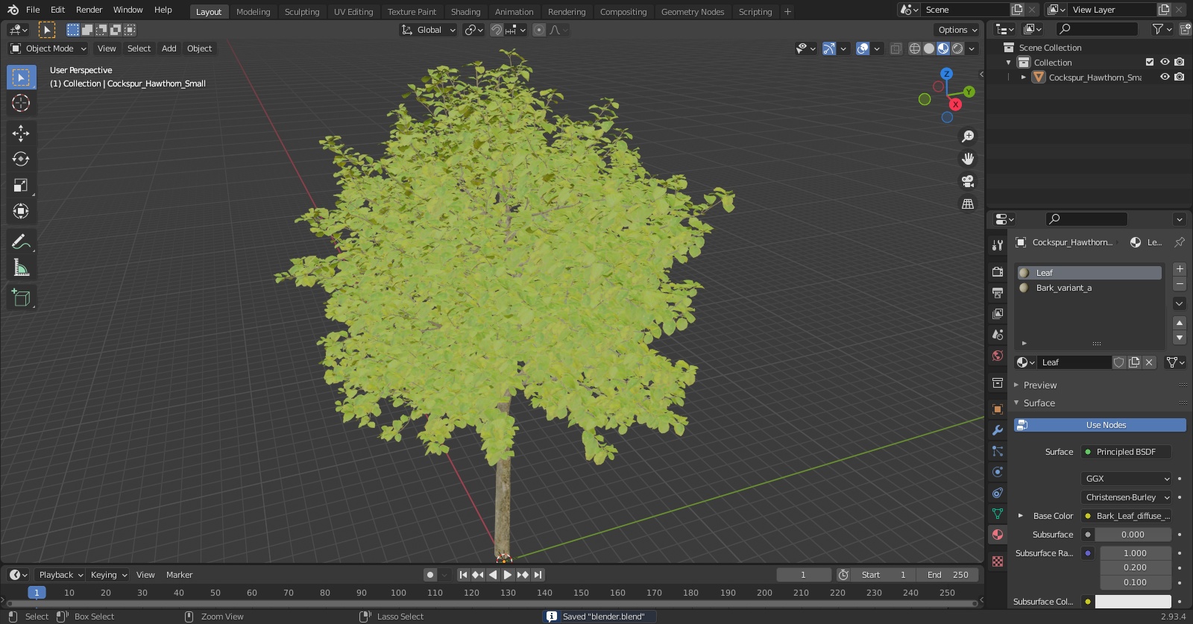Toggle Use Nodes button
This screenshot has width=1193, height=624.
(1100, 425)
